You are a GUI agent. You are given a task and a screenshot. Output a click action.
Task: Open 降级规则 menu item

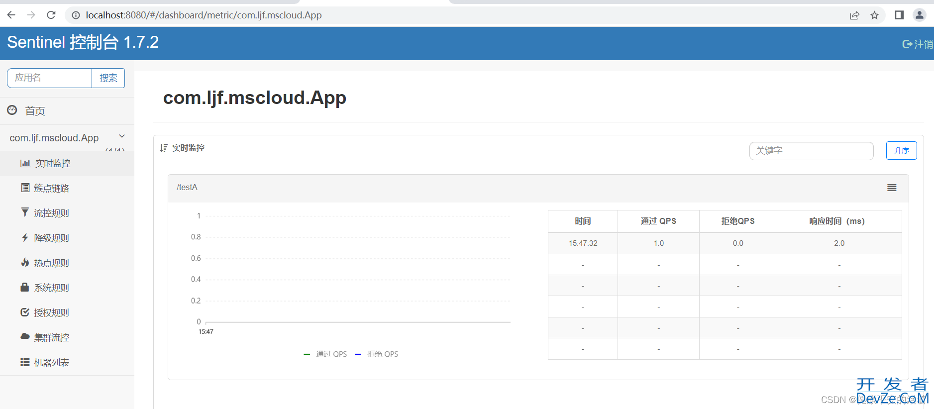(67, 238)
